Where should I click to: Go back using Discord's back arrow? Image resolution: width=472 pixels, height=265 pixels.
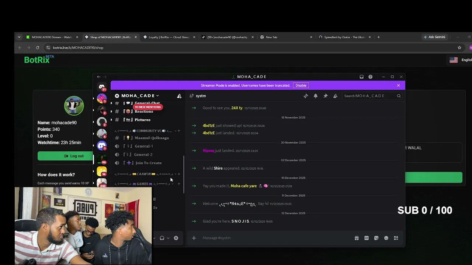pos(98,77)
